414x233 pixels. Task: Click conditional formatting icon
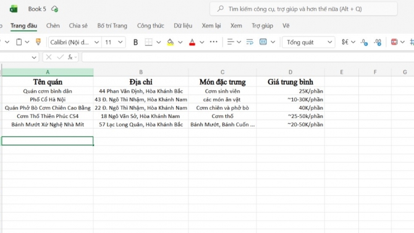tap(394, 42)
